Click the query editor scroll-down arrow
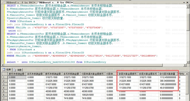Image resolution: width=190 pixels, height=101 pixels. (188, 62)
